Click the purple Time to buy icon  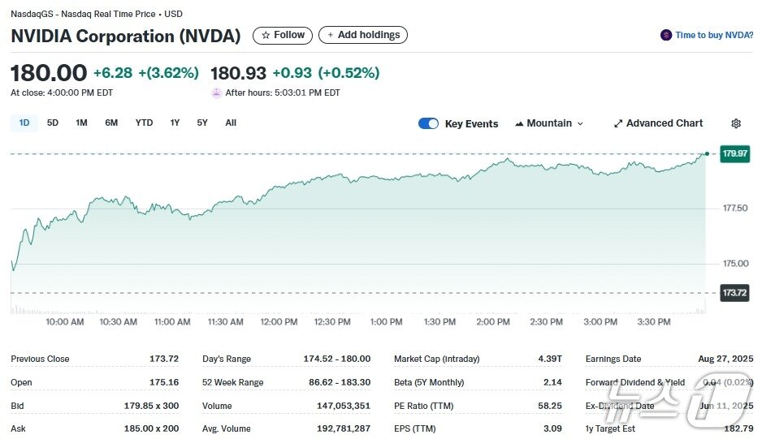tap(666, 35)
